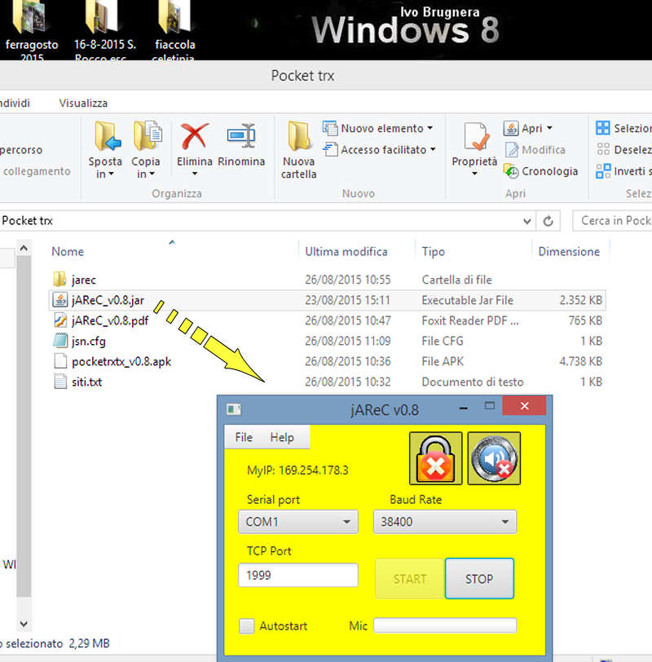Viewport: 652px width, 662px height.
Task: Click the Documento di testo type cell
Action: pyautogui.click(x=473, y=382)
